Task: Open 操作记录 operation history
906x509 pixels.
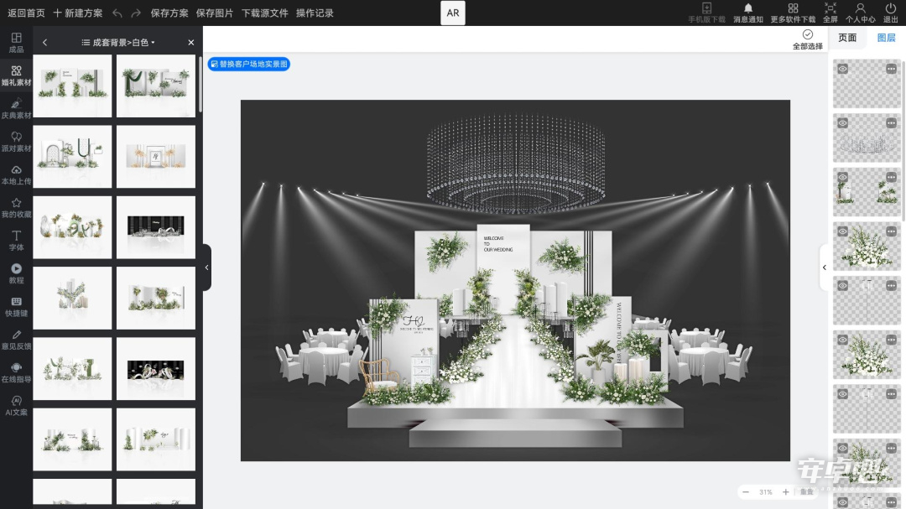Action: pyautogui.click(x=315, y=13)
